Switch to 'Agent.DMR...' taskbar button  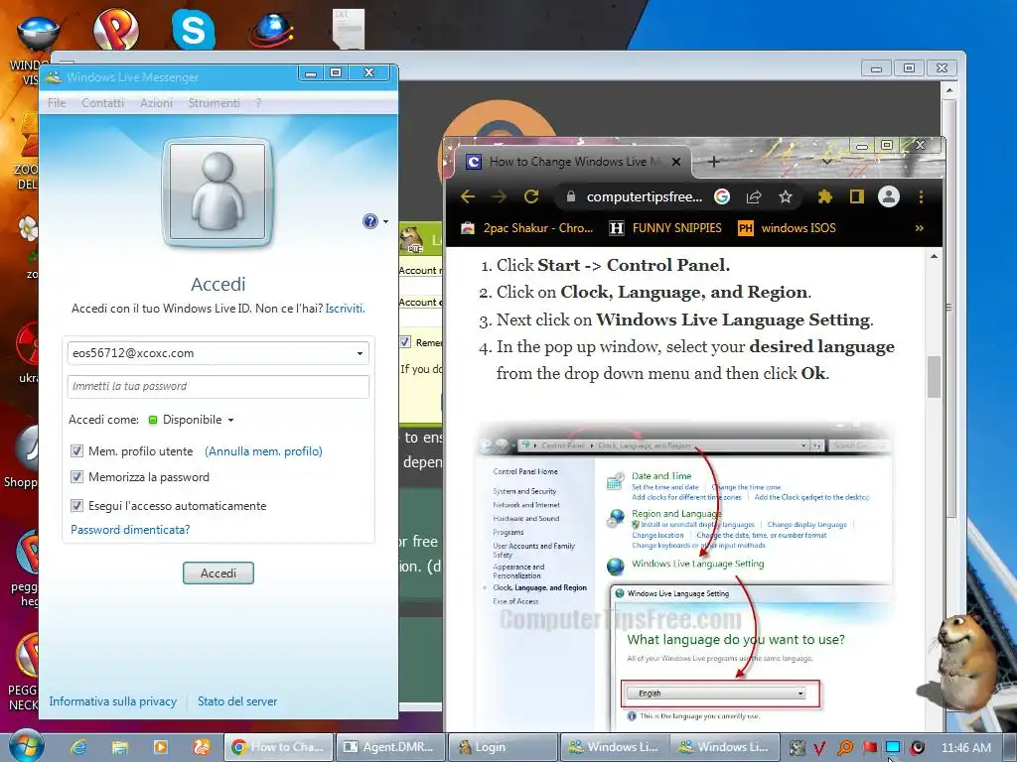click(390, 747)
